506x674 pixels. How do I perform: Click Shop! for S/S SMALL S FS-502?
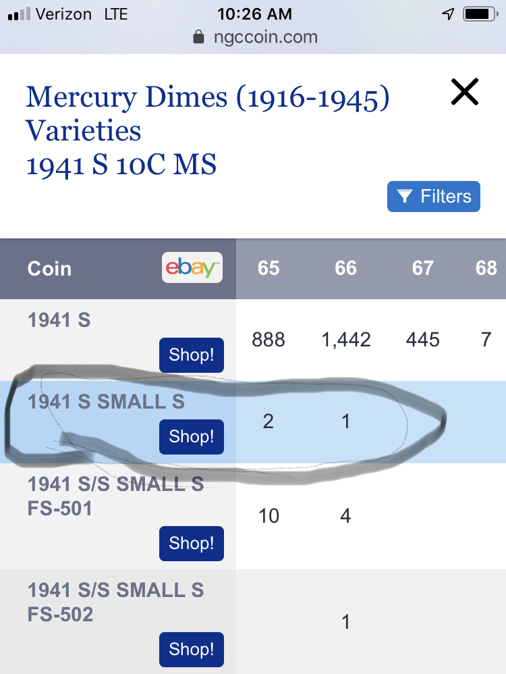(192, 650)
